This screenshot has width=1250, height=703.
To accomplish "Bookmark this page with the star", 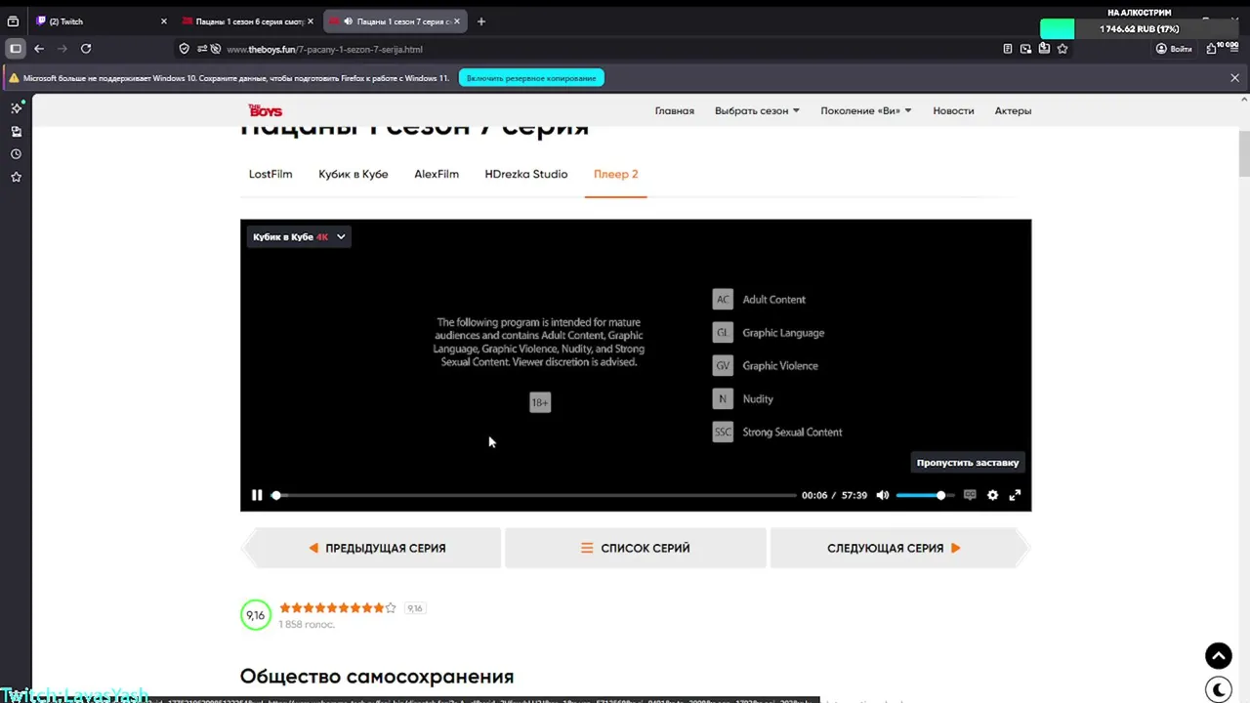I will 1062,49.
